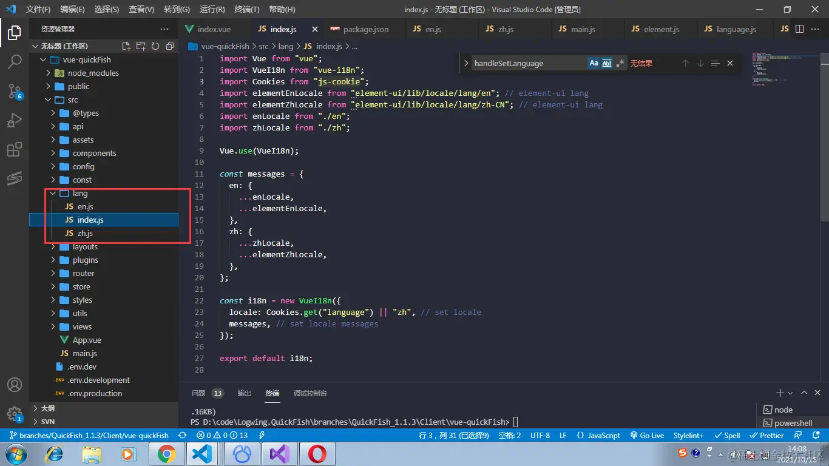
Task: Open the 终端(T) menu
Action: tap(246, 9)
